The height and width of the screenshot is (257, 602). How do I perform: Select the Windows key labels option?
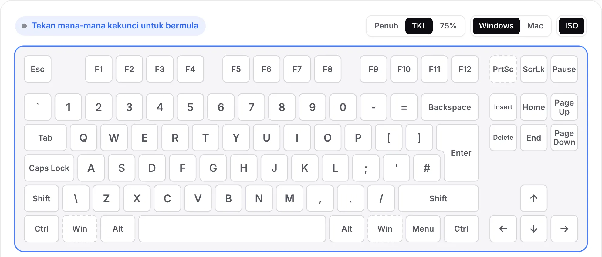pyautogui.click(x=496, y=26)
